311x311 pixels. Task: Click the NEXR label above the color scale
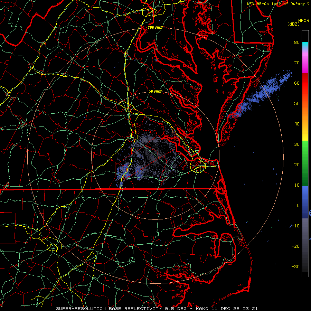(x=303, y=21)
